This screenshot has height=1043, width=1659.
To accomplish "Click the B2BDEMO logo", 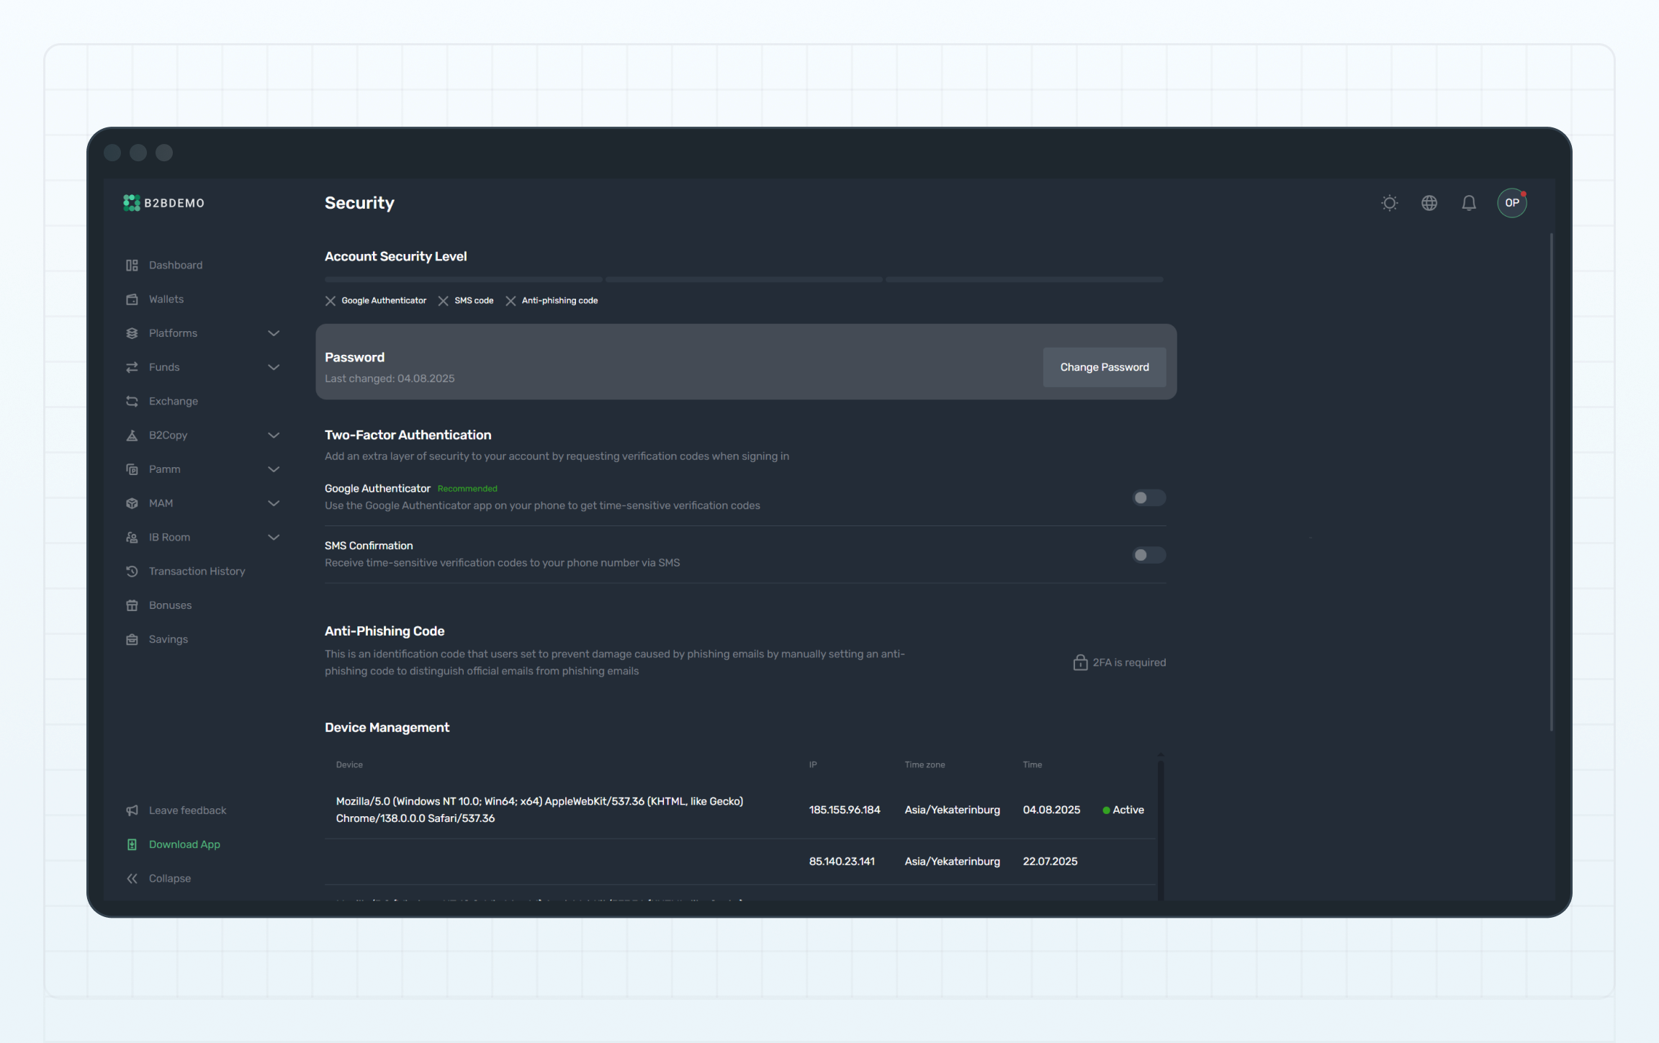I will [163, 203].
